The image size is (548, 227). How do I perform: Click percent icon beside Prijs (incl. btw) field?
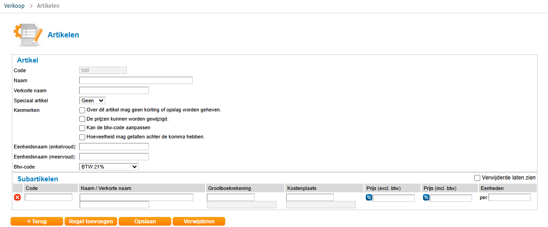click(426, 197)
